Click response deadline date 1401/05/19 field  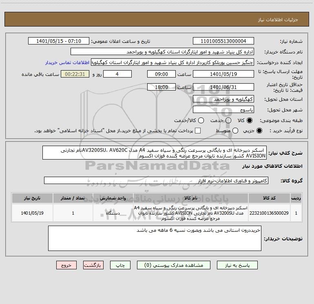[x=223, y=74]
